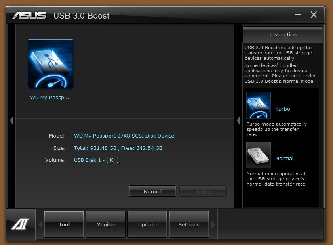The image size is (333, 245).
Task: Click the Model: field label
Action: (x=57, y=136)
